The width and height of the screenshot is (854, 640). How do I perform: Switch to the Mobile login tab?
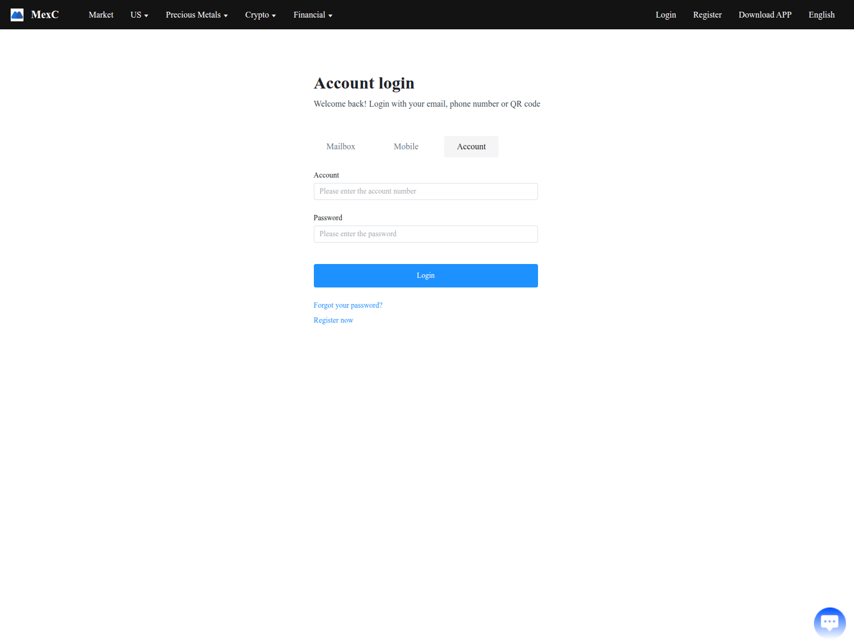coord(406,146)
